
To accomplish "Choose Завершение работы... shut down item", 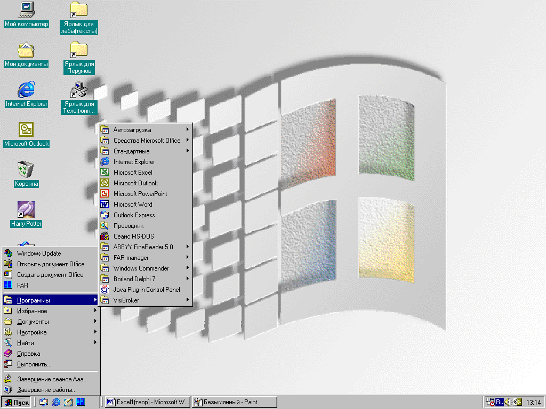I will [50, 390].
